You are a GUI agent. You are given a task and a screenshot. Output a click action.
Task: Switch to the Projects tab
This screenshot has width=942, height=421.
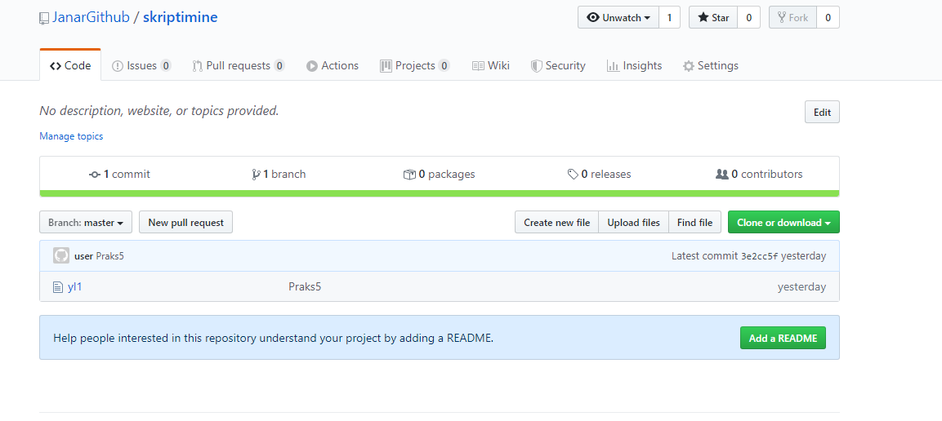pyautogui.click(x=414, y=65)
